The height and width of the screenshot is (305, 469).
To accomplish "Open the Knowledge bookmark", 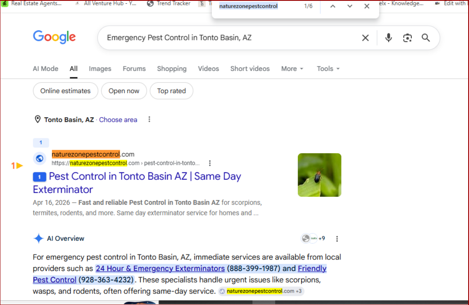I will point(401,3).
